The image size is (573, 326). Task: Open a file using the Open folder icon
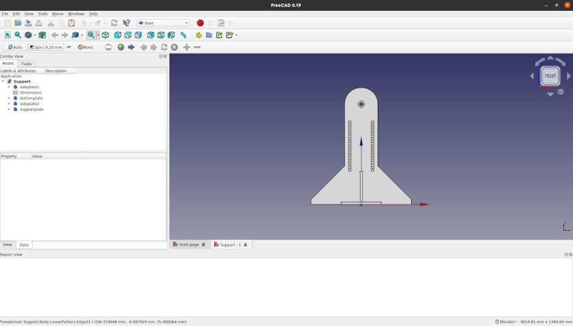coord(18,23)
